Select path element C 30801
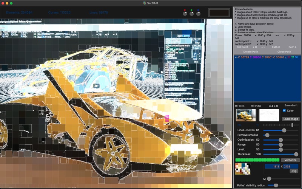 267,57
